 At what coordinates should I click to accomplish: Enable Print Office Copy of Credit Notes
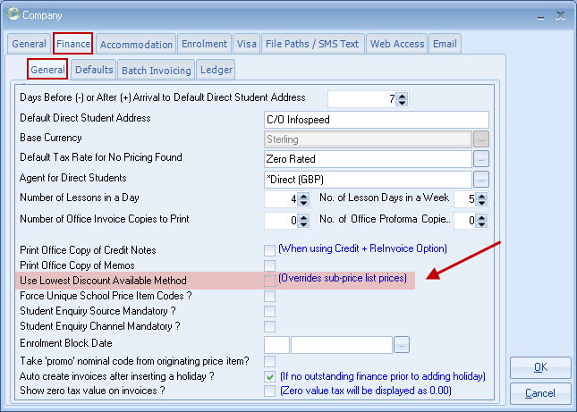click(x=269, y=249)
